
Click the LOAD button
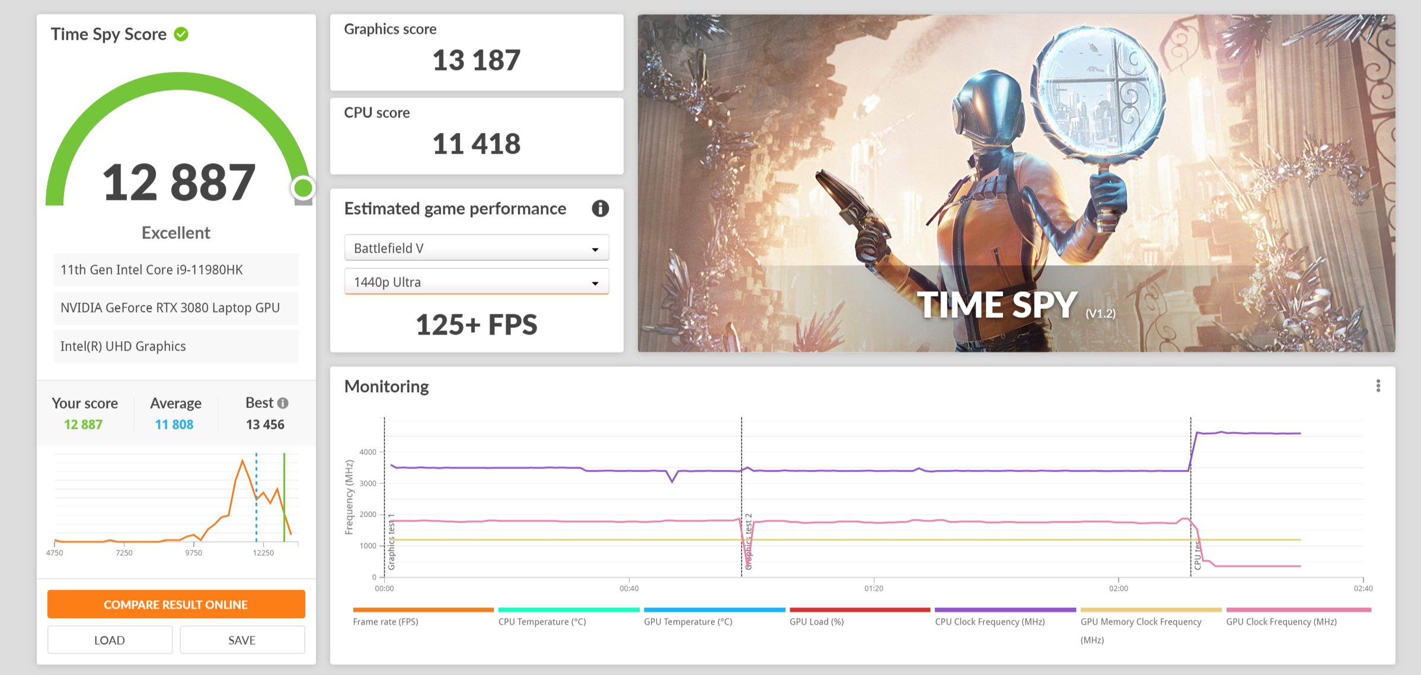110,640
